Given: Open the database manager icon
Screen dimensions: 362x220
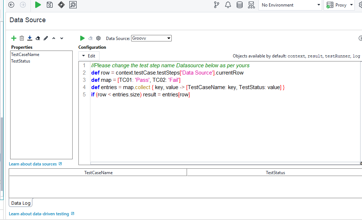Looking at the screenshot, I should point(240,5).
